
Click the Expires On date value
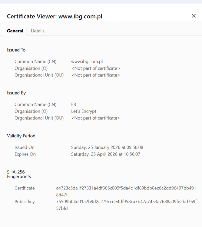tap(105, 154)
